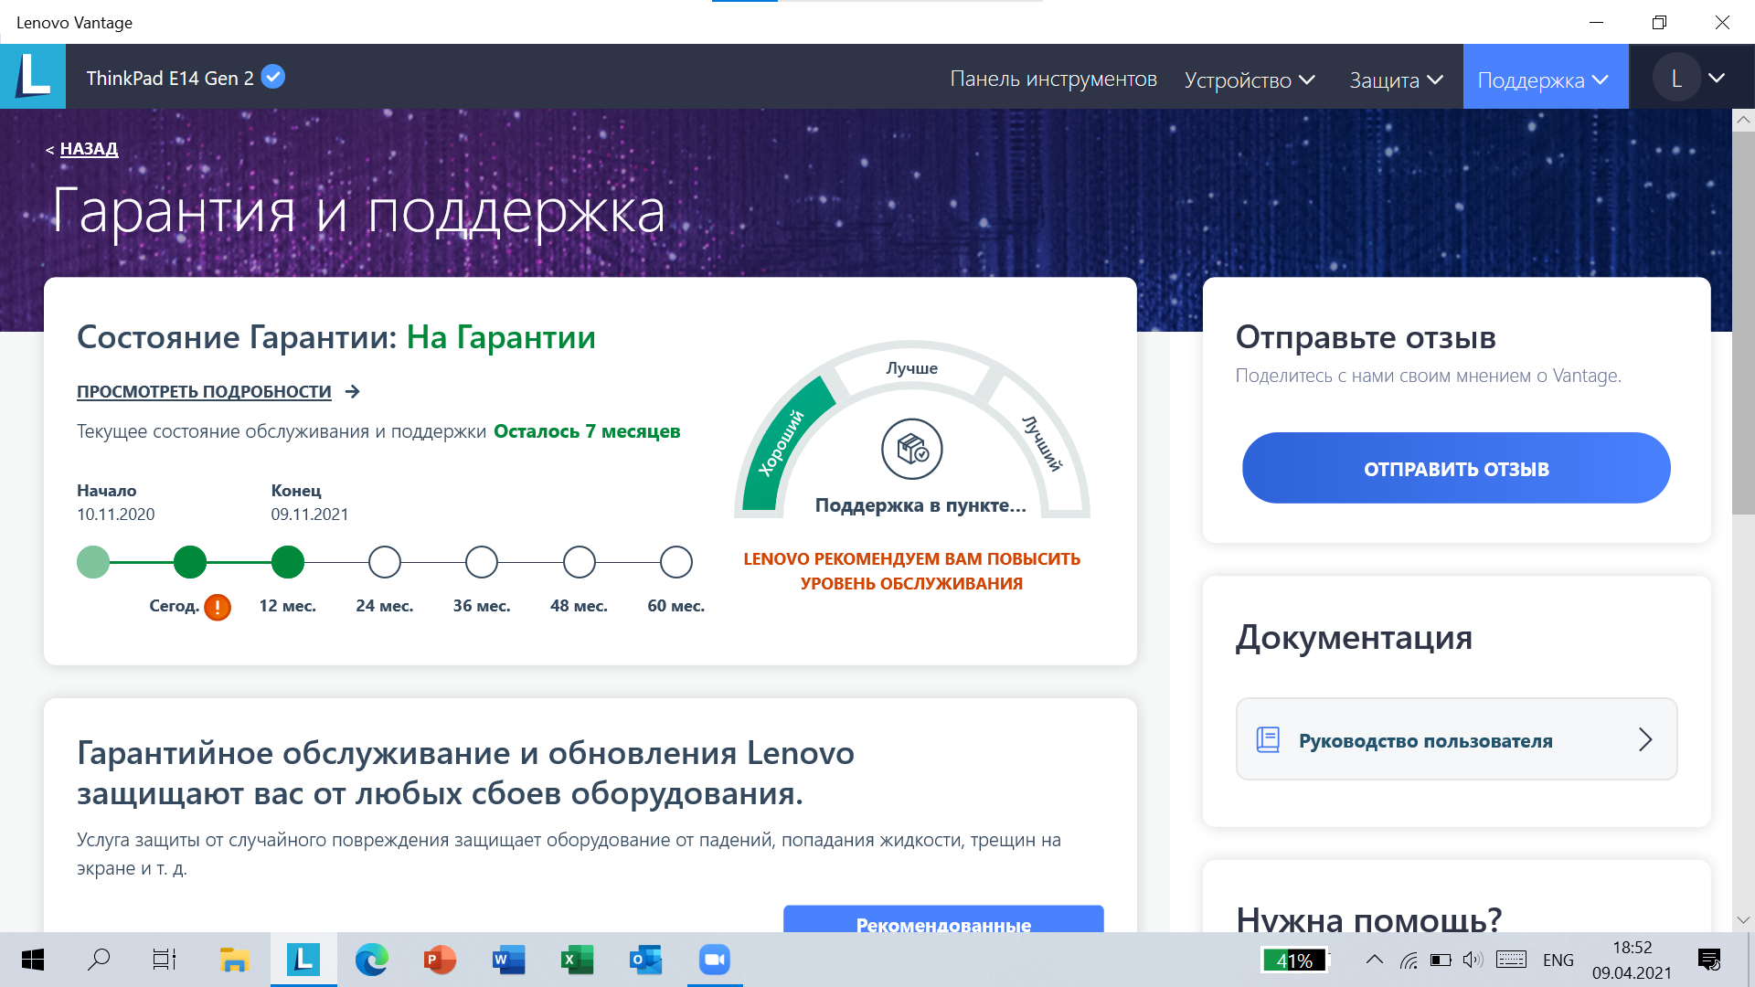
Task: Select the 24 мес. timeline marker
Action: click(x=385, y=562)
